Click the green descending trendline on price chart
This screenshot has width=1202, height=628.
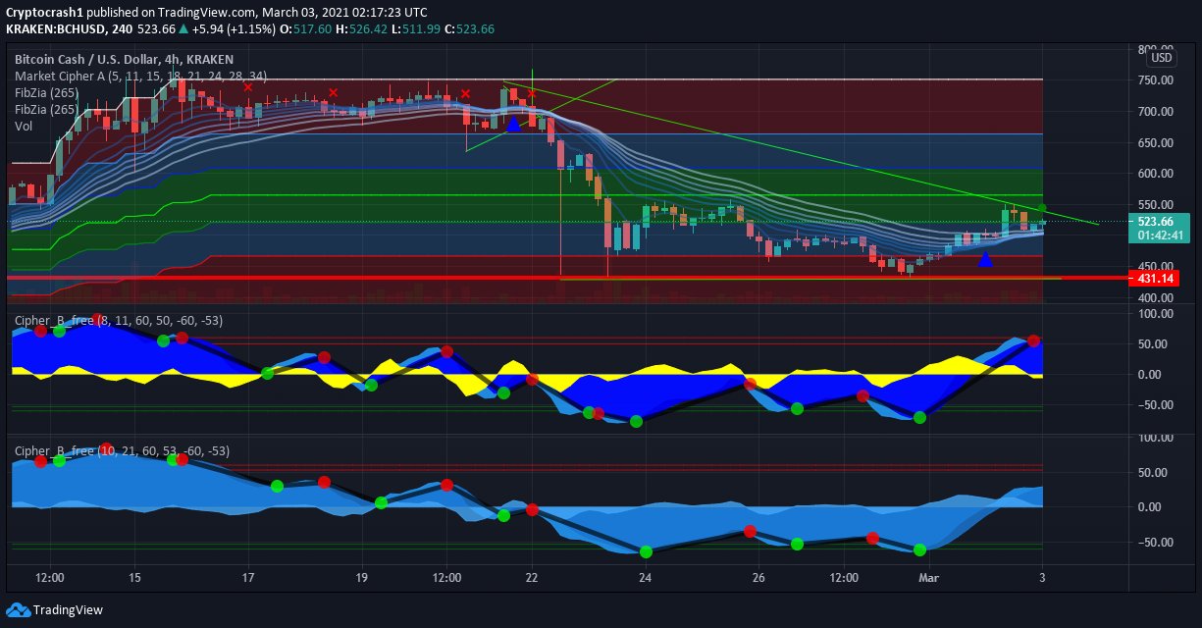tap(800, 153)
